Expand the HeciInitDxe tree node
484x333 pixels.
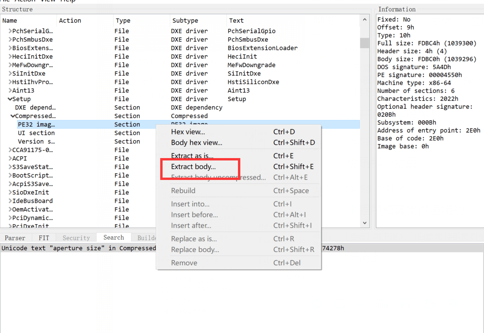pyautogui.click(x=10, y=57)
